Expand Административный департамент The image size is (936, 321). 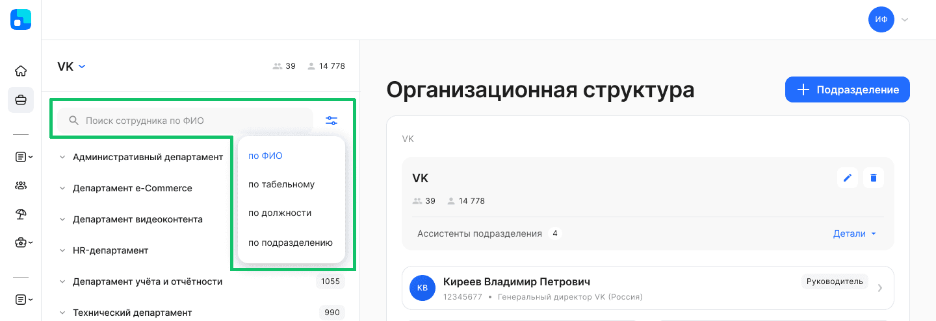(62, 157)
